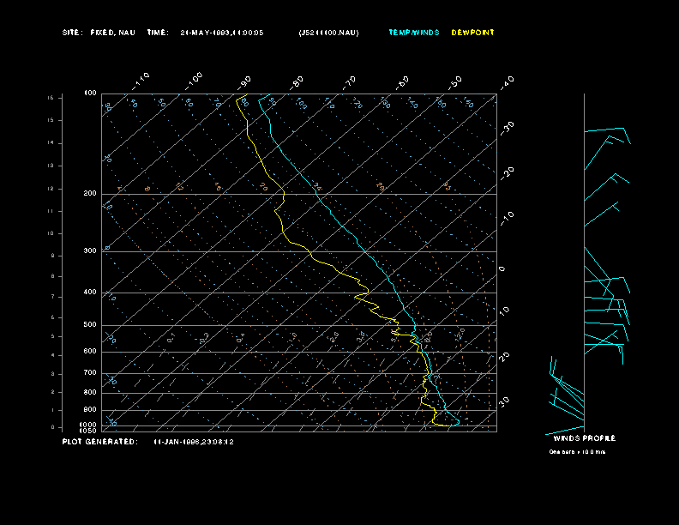679x525 pixels.
Task: Click the (J5211100.NAU) file identifier
Action: tap(328, 33)
